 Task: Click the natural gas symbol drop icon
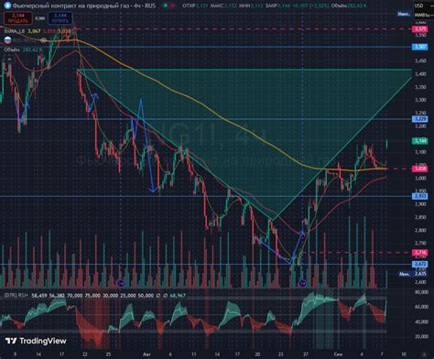[x=7, y=5]
